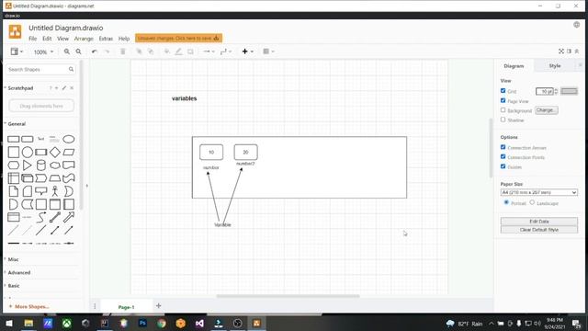Click Clear Default Style button

[x=539, y=230]
